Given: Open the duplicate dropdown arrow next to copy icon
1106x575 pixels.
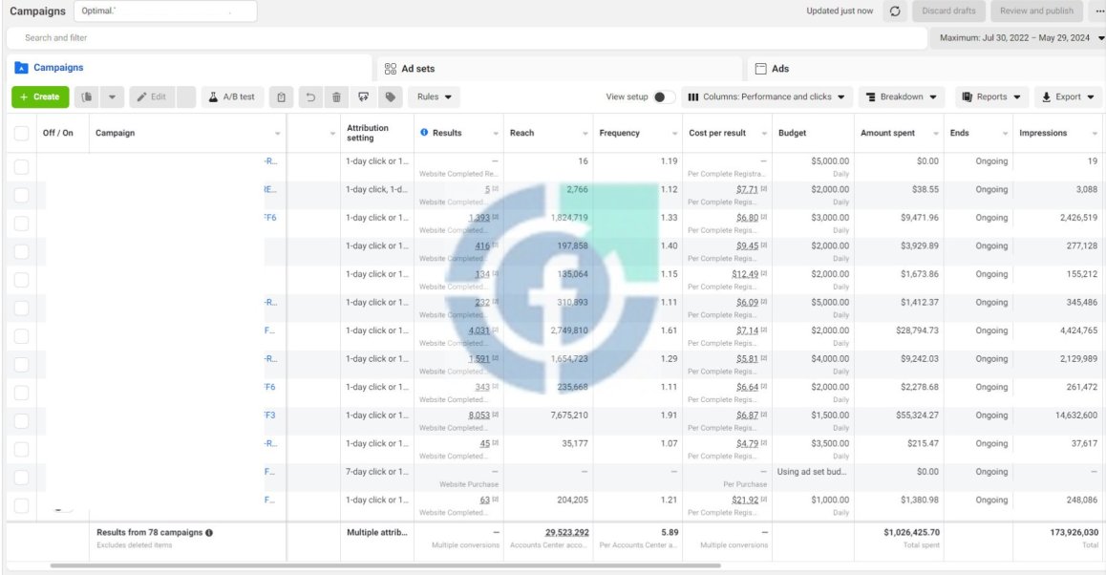Looking at the screenshot, I should [112, 97].
